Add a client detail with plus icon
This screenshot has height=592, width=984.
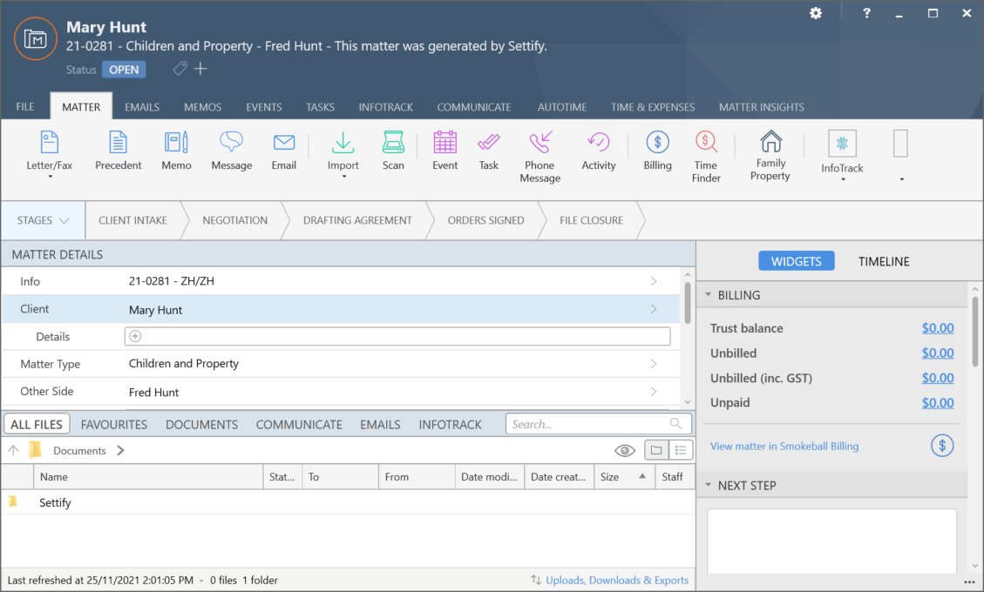135,336
